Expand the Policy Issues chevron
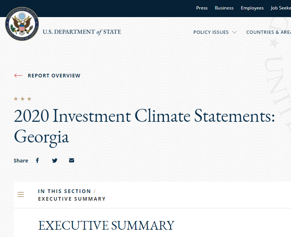 (235, 32)
